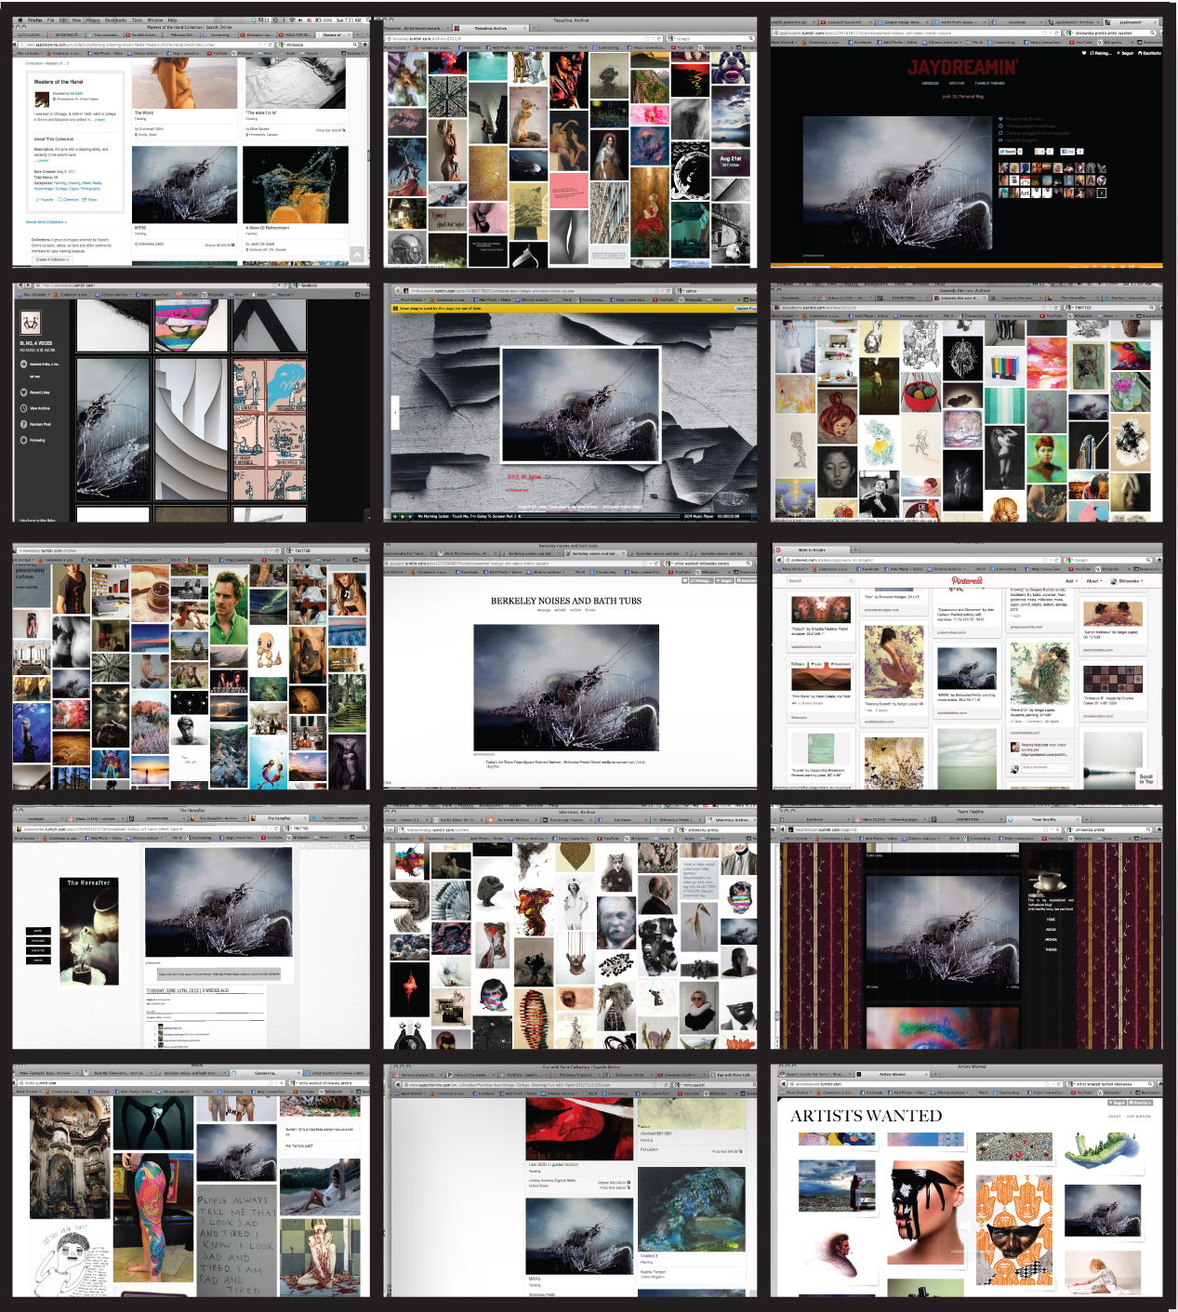Viewport: 1178px width, 1312px height.
Task: Click the SCM Music Player track progress bar
Action: tap(599, 516)
